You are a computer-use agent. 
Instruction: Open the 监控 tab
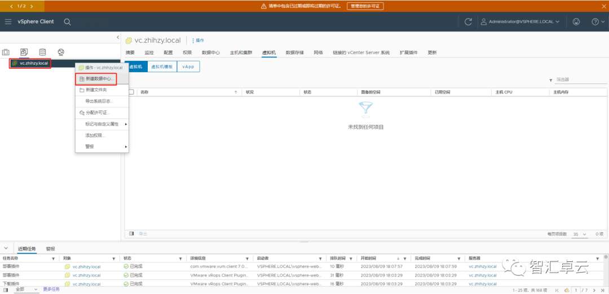(x=149, y=52)
